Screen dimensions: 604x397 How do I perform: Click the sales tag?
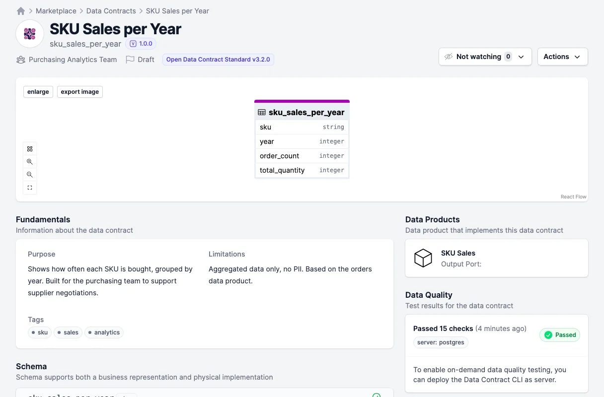68,332
